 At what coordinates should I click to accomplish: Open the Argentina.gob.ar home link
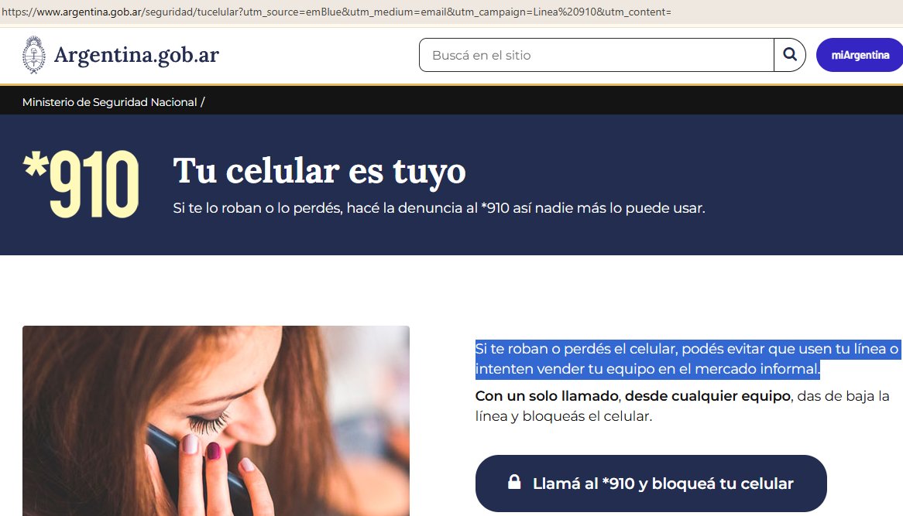click(x=136, y=55)
